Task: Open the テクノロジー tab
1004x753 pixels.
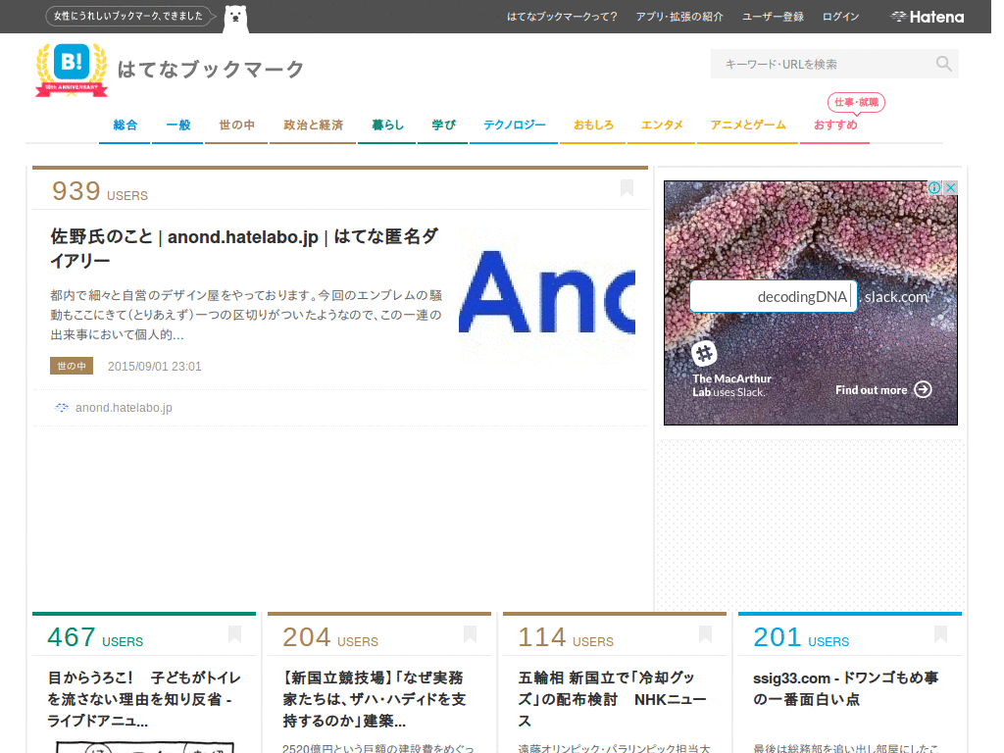Action: (x=514, y=125)
